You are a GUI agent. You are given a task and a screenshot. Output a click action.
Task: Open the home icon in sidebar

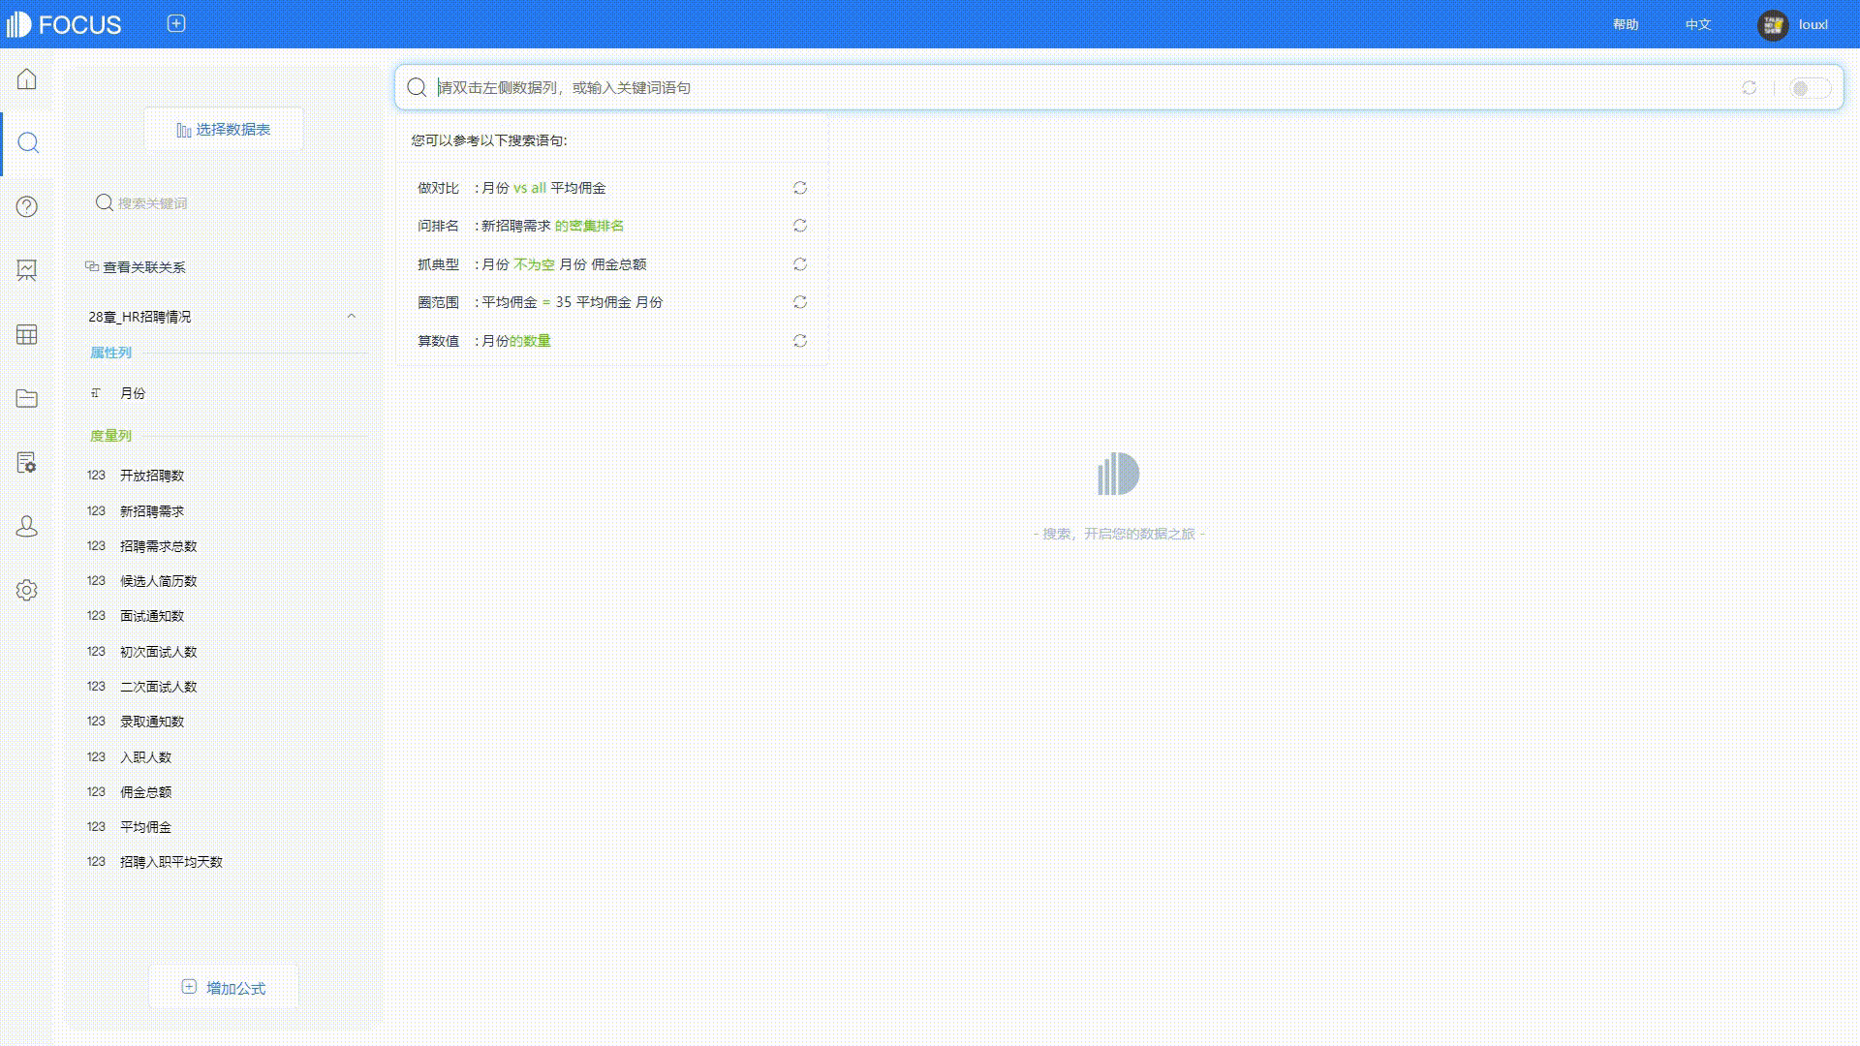[27, 79]
